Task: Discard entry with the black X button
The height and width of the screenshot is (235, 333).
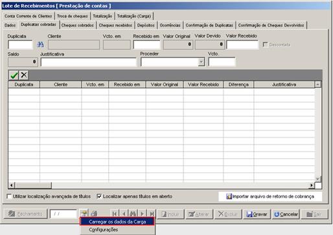Action: click(24, 75)
